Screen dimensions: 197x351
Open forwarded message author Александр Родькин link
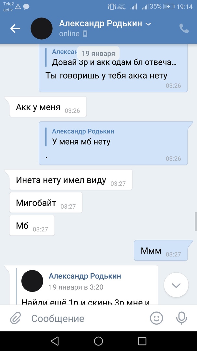coord(85,276)
